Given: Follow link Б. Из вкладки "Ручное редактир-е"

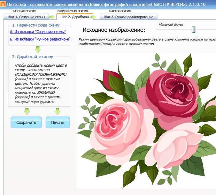Looking at the screenshot, I should (x=40, y=39).
